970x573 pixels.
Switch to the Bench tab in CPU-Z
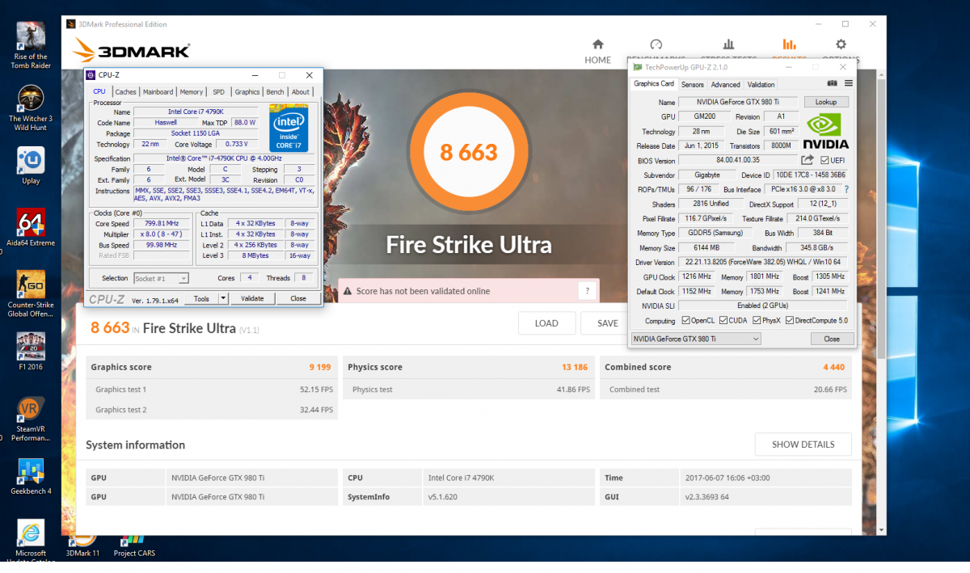click(x=275, y=92)
